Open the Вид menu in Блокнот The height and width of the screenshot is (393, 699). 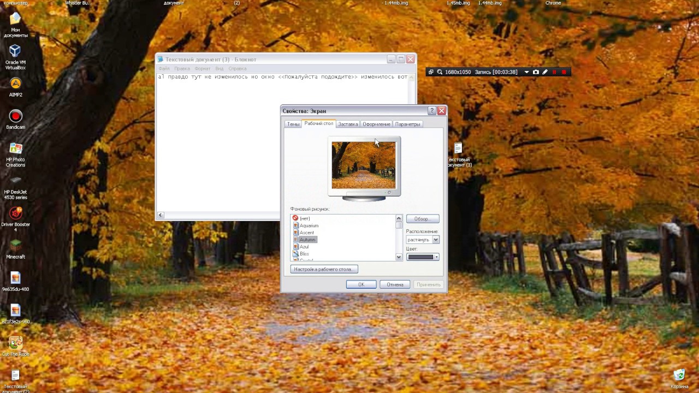[x=219, y=69]
